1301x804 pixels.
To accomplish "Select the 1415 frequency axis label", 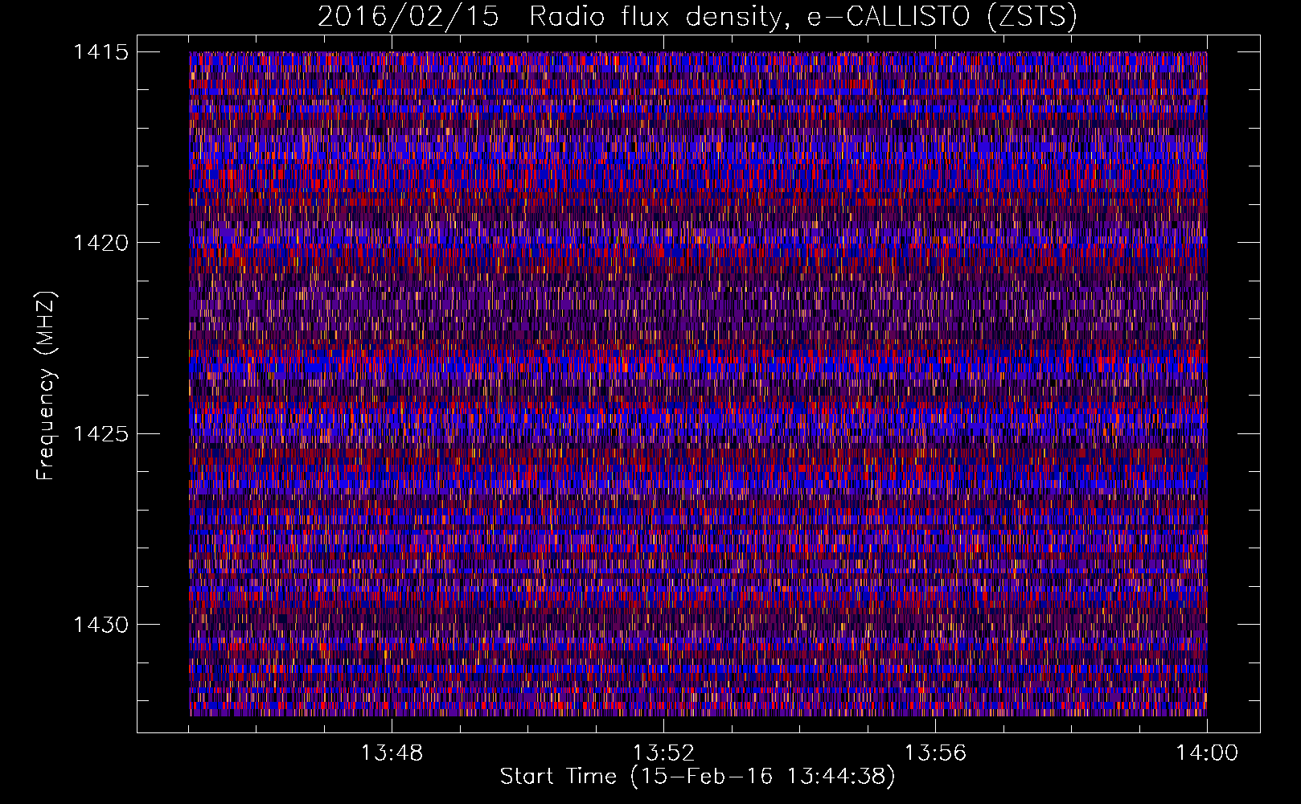I will [x=101, y=52].
